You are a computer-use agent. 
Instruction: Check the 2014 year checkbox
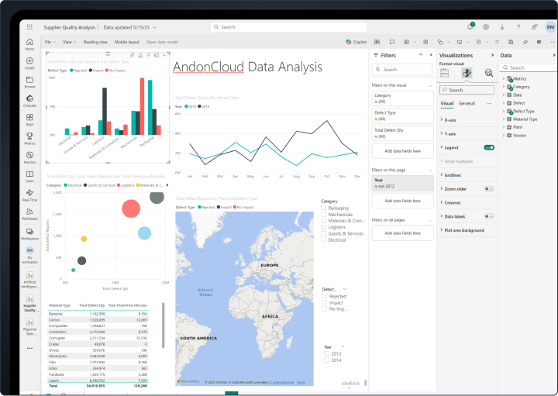(326, 360)
